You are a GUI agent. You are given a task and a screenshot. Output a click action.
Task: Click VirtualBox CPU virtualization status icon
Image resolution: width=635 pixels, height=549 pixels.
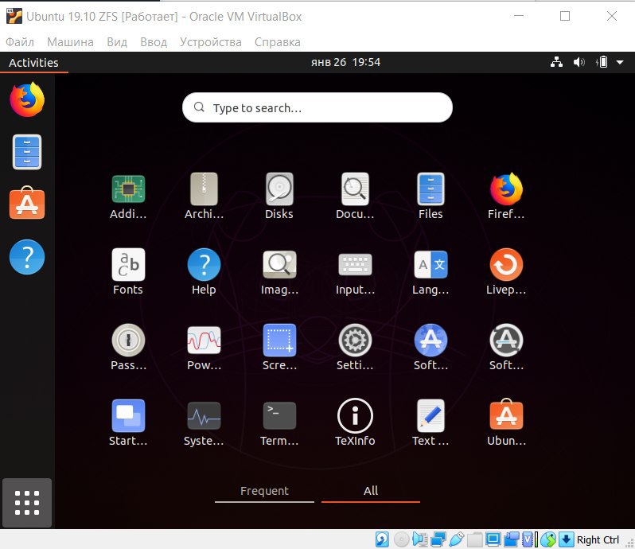529,539
